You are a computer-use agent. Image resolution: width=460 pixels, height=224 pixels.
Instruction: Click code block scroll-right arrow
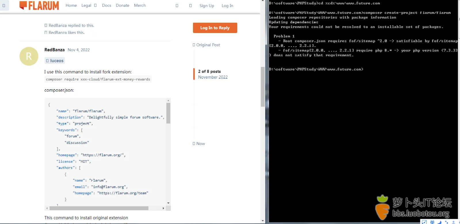click(x=163, y=208)
